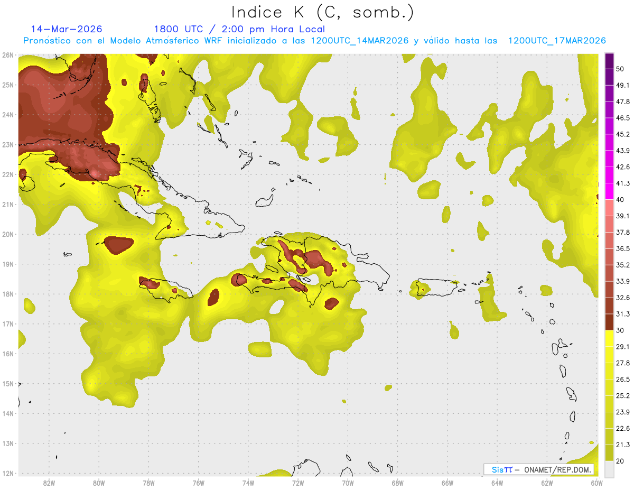
Task: Click the colorbar label "31.3"
Action: point(623,314)
